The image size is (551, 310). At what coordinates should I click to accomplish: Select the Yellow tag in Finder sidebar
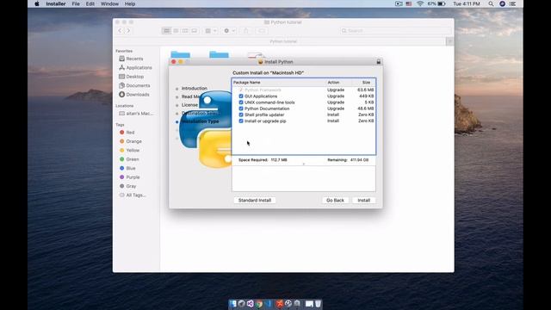tap(133, 151)
